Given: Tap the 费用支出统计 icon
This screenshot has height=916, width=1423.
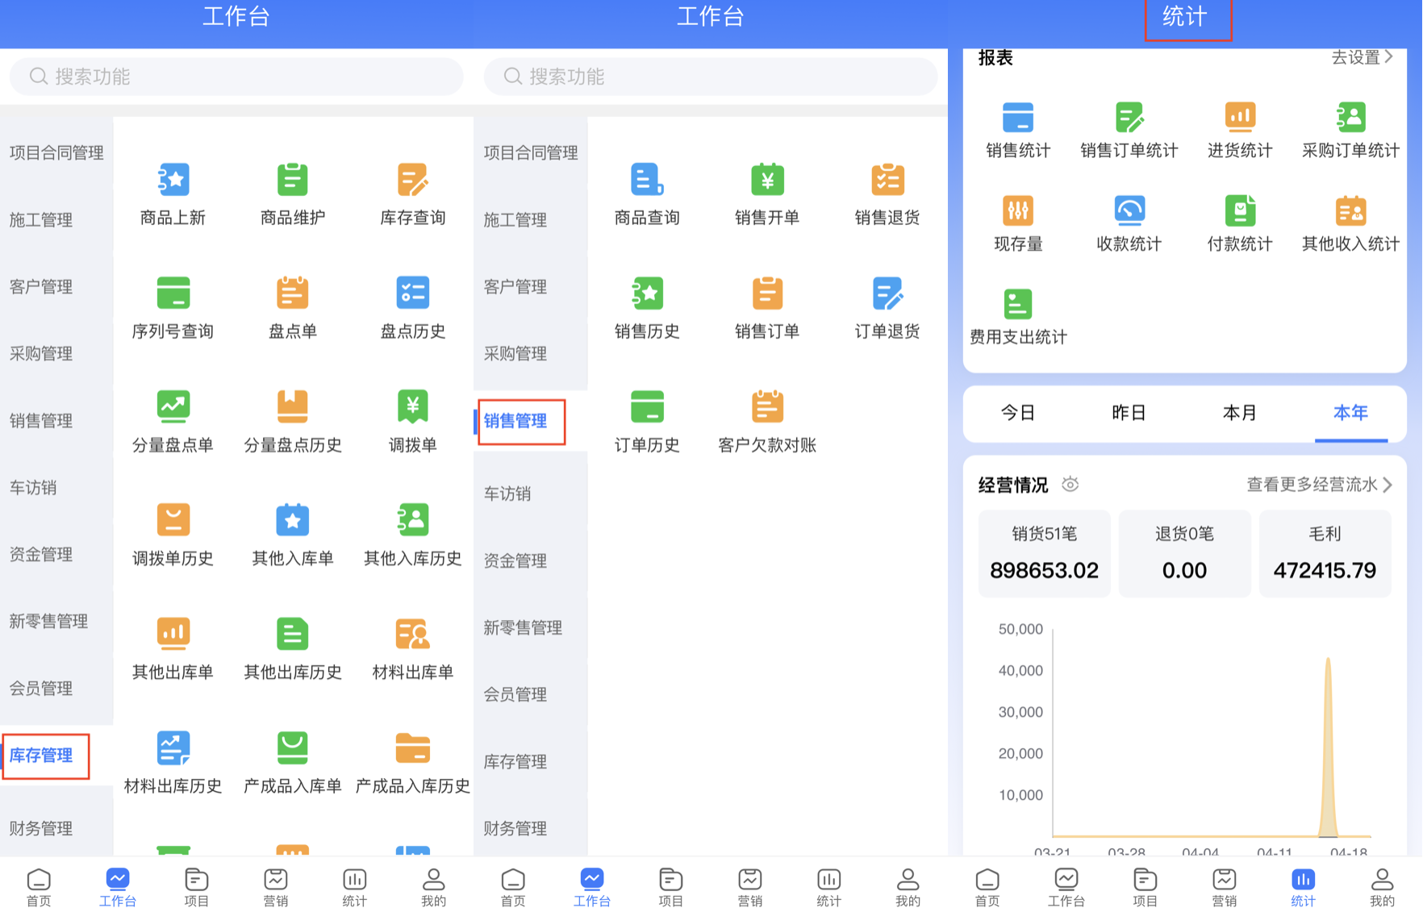Looking at the screenshot, I should 1018,305.
